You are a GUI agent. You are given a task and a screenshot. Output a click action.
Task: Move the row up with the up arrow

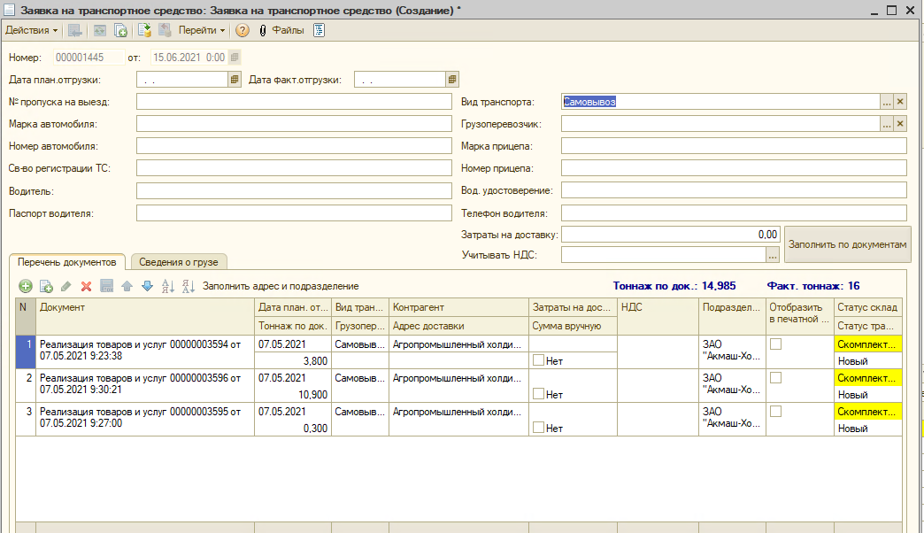pos(127,287)
